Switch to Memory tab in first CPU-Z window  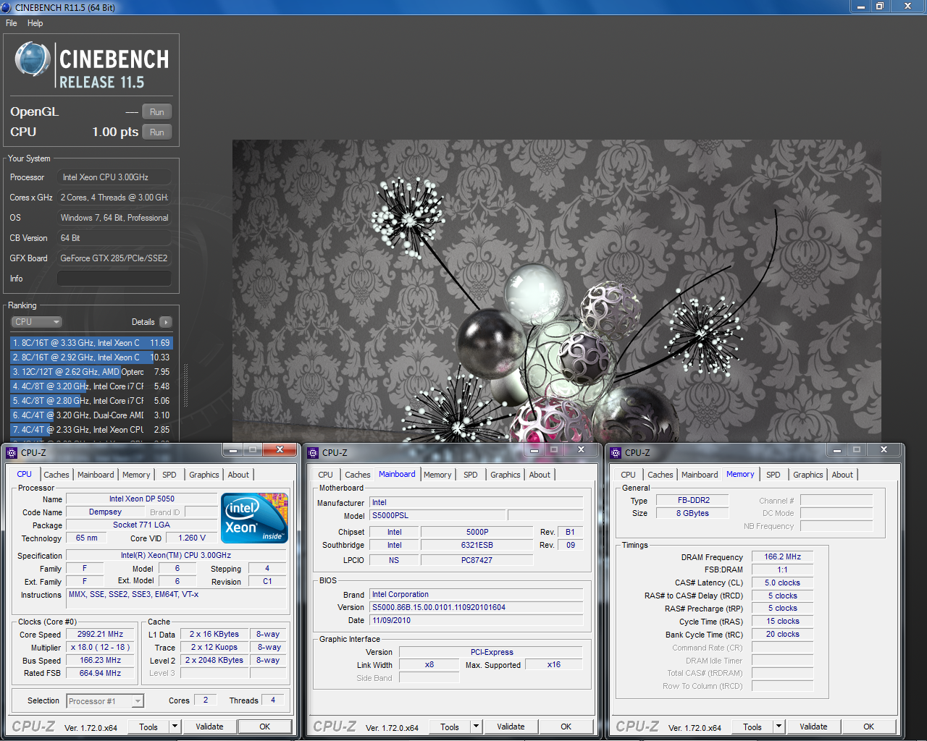[136, 475]
